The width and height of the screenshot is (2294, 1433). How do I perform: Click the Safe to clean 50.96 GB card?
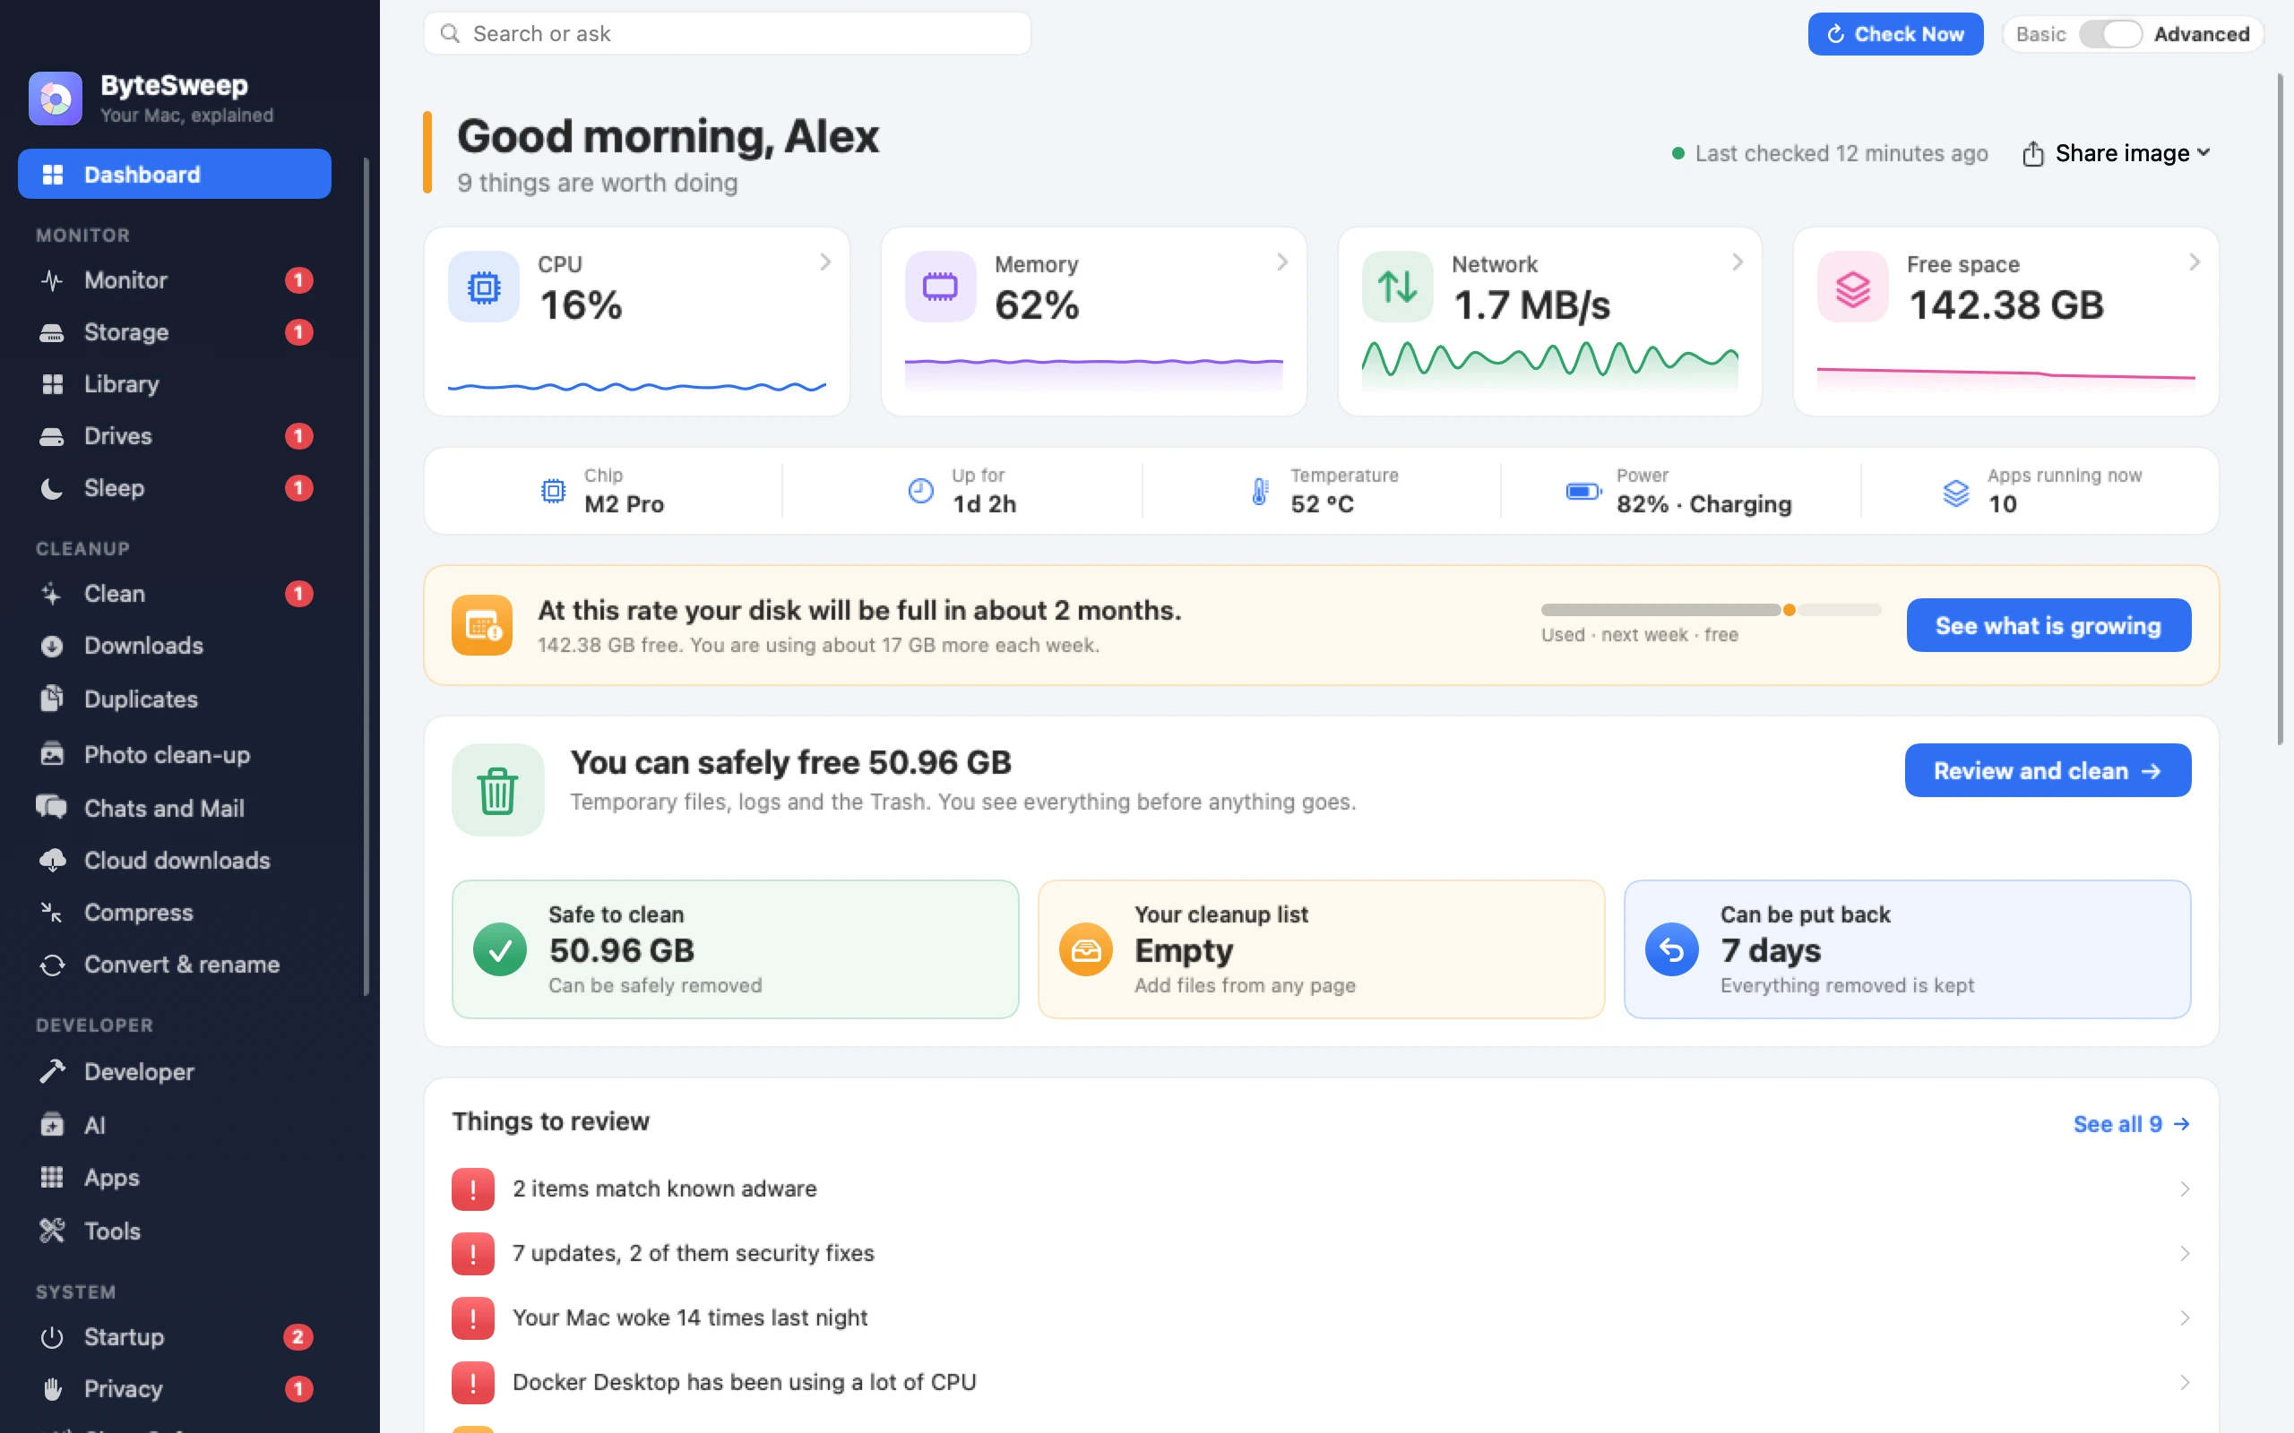[735, 949]
